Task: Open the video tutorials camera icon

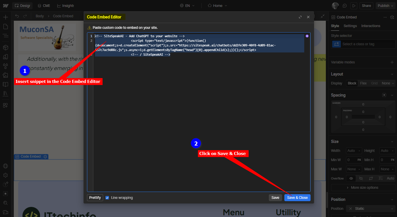Action: pyautogui.click(x=5, y=212)
